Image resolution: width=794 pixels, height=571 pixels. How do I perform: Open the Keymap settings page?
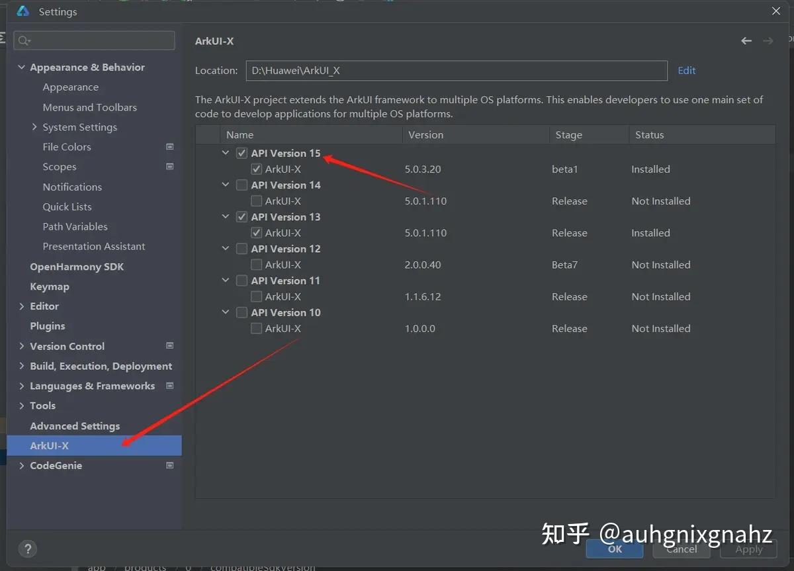point(49,286)
